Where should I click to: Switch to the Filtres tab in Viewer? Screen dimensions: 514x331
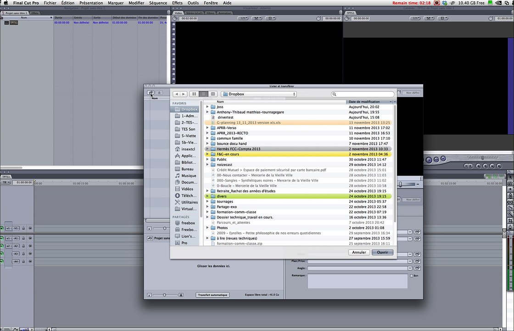[210, 13]
